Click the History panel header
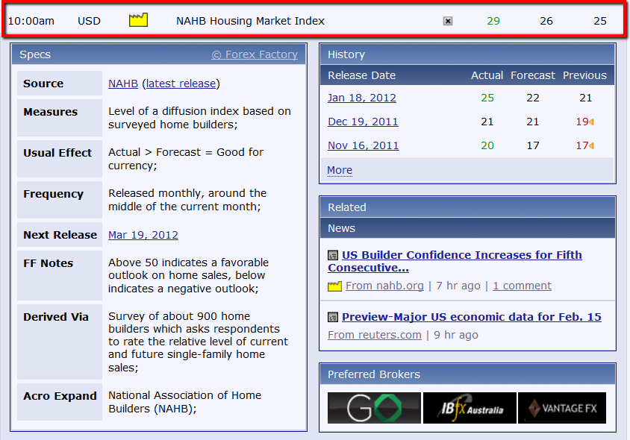630x440 pixels. (x=467, y=54)
